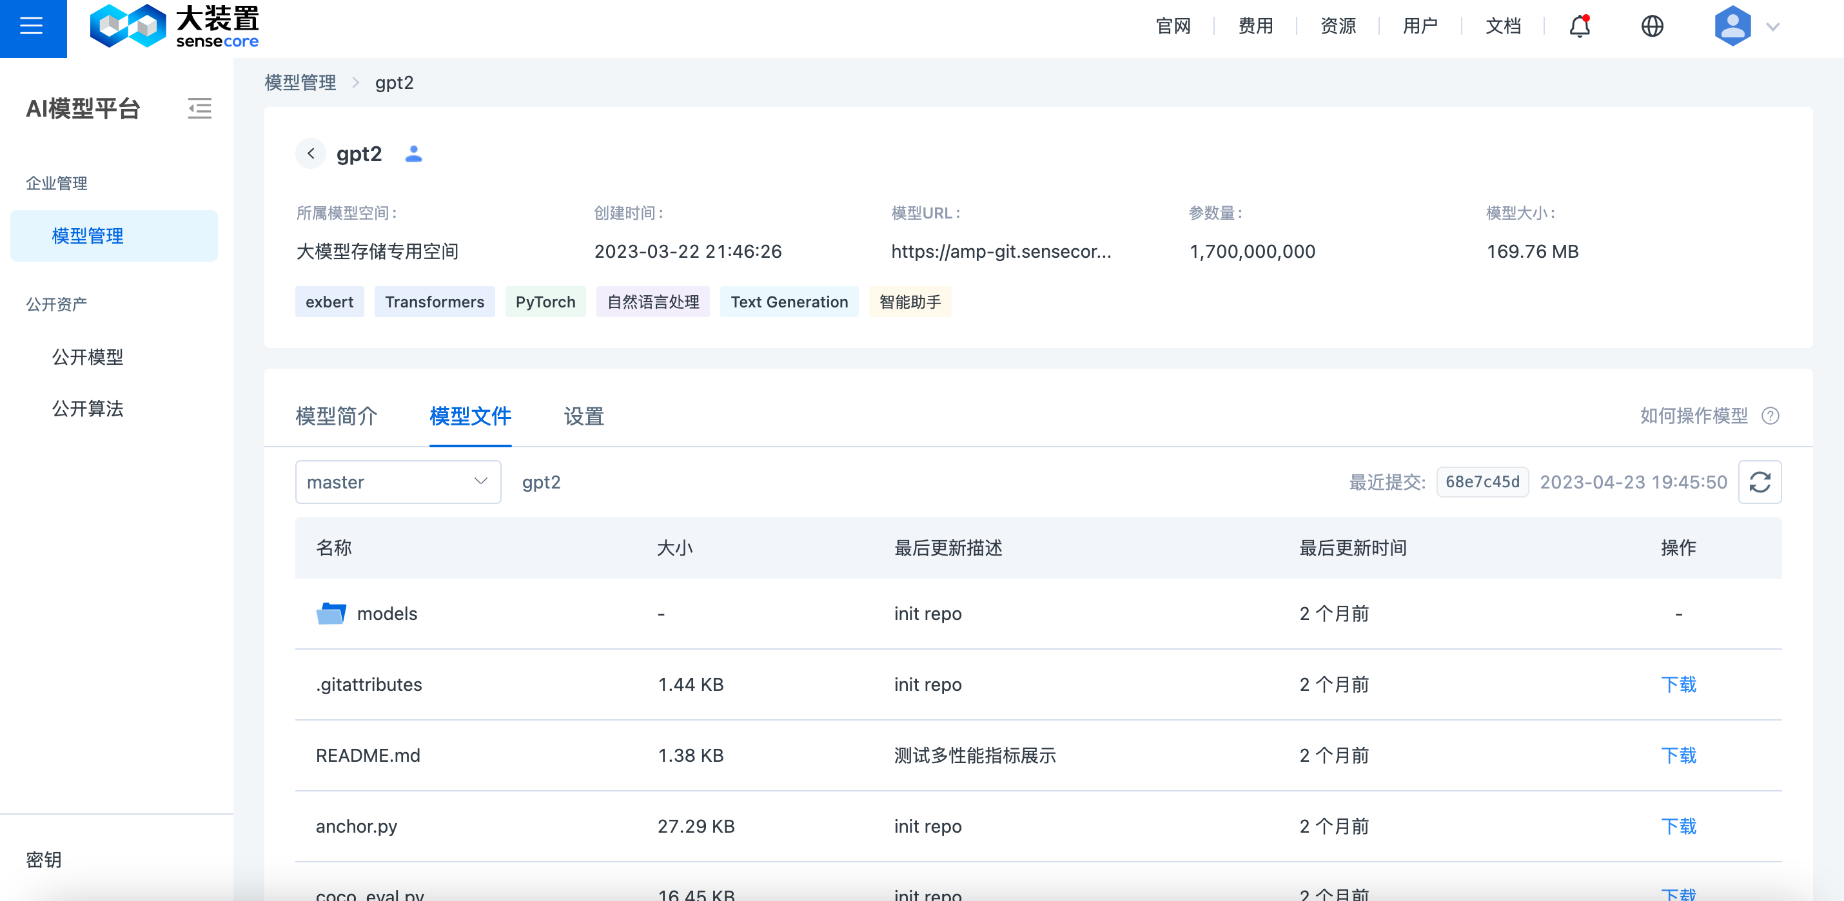
Task: Click the 1,700,000,000 parameter value
Action: pos(1252,252)
